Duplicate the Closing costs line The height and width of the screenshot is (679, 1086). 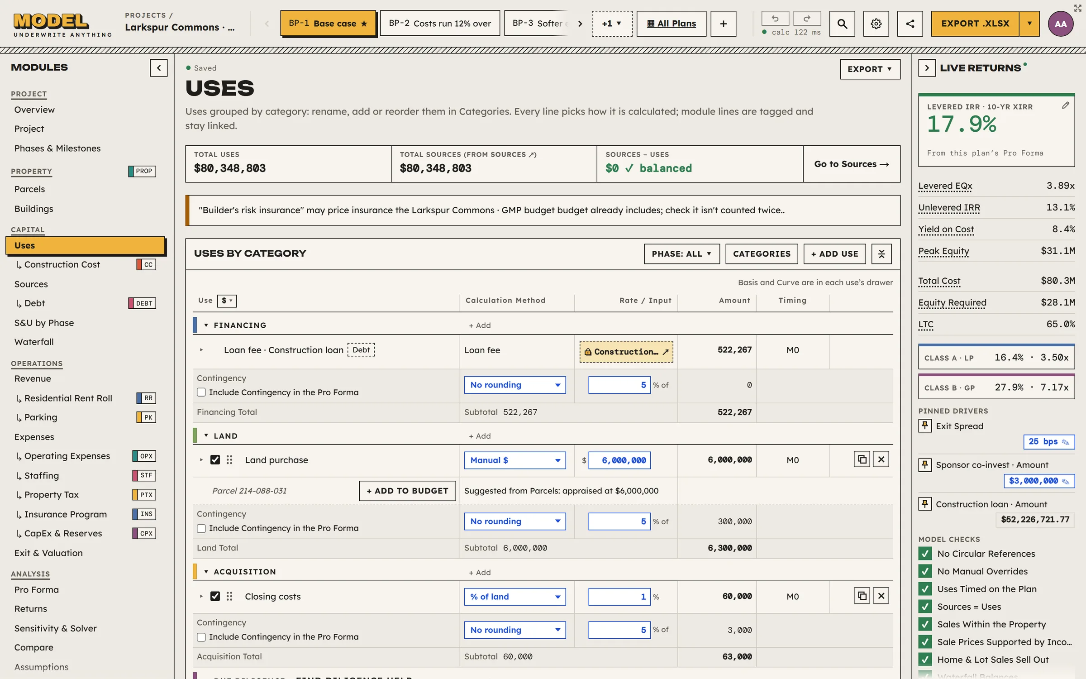coord(862,596)
